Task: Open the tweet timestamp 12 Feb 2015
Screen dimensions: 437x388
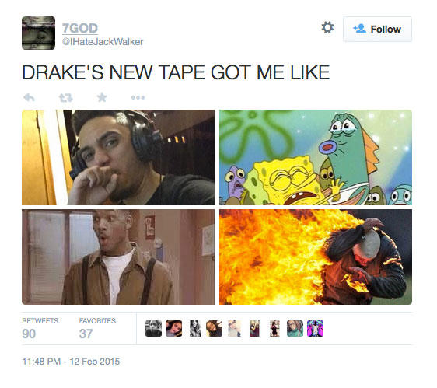Action: click(x=71, y=362)
